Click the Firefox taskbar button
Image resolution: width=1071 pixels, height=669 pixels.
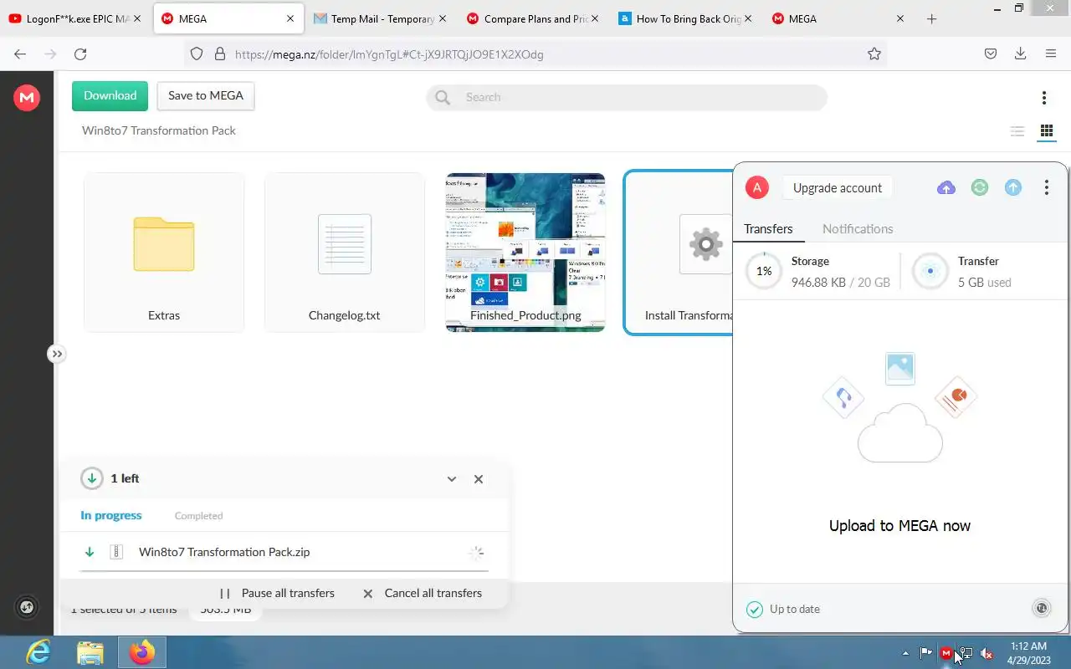pos(142,652)
